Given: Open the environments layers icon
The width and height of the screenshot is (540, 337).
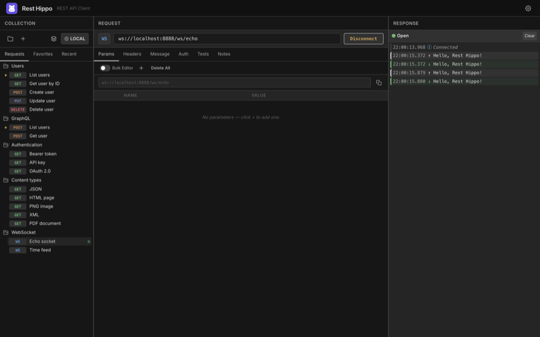Looking at the screenshot, I should point(54,39).
